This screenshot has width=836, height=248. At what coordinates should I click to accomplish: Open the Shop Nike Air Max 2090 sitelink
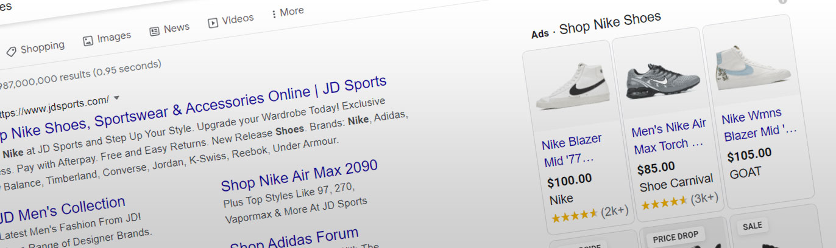pyautogui.click(x=299, y=175)
